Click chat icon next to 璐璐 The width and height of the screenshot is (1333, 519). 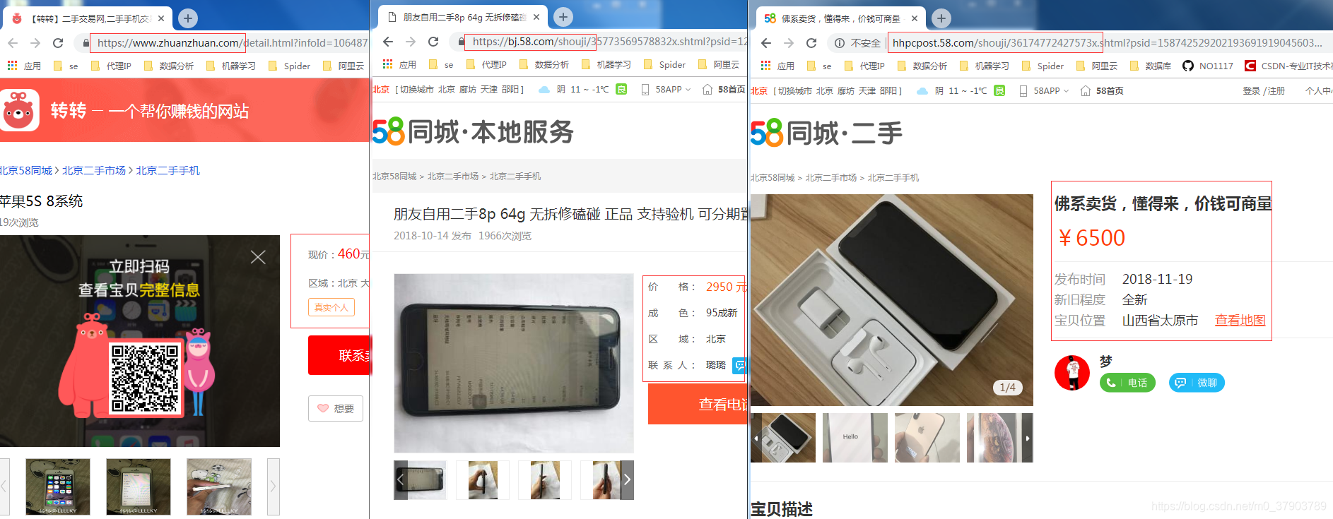click(x=740, y=365)
